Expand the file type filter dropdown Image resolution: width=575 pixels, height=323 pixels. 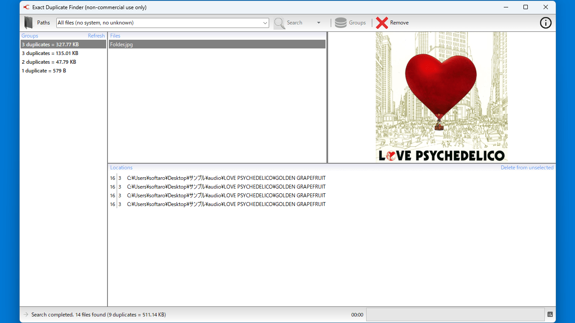pos(265,23)
